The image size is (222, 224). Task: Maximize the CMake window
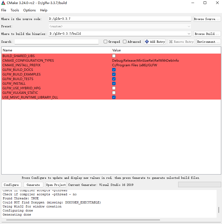point(205,3)
